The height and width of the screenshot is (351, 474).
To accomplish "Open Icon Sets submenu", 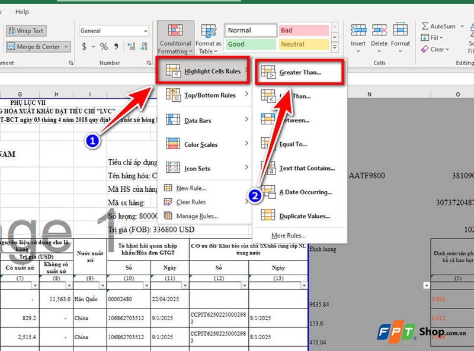I will tap(204, 168).
